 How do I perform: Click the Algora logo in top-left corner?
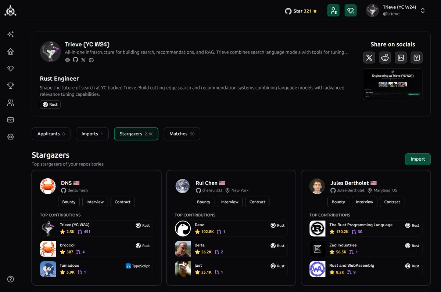coord(10,11)
